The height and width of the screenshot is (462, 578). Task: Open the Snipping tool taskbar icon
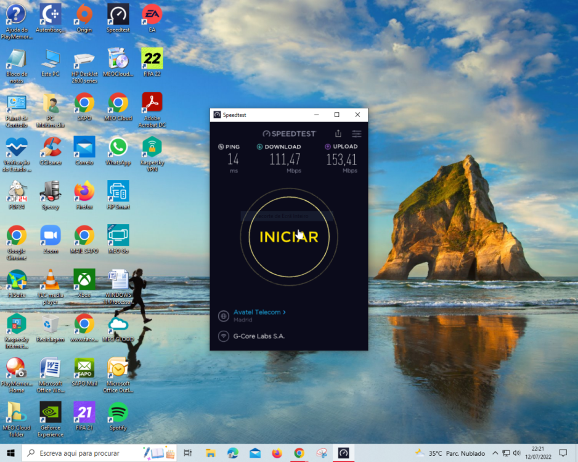pos(322,453)
